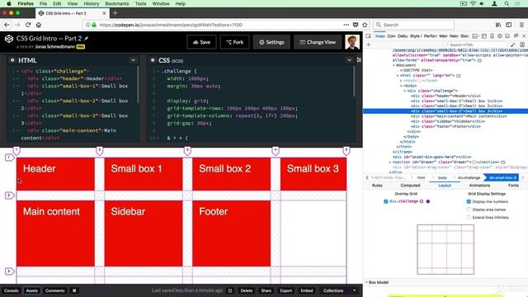This screenshot has height=297, width=528.
Task: Click Delete in the footer bar
Action: click(246, 290)
